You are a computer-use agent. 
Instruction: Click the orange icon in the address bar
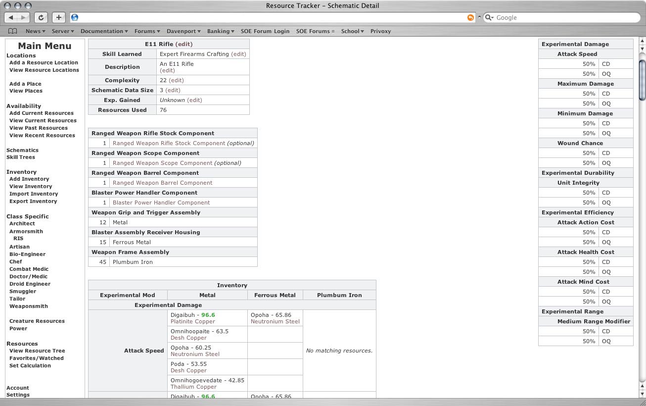pos(470,17)
